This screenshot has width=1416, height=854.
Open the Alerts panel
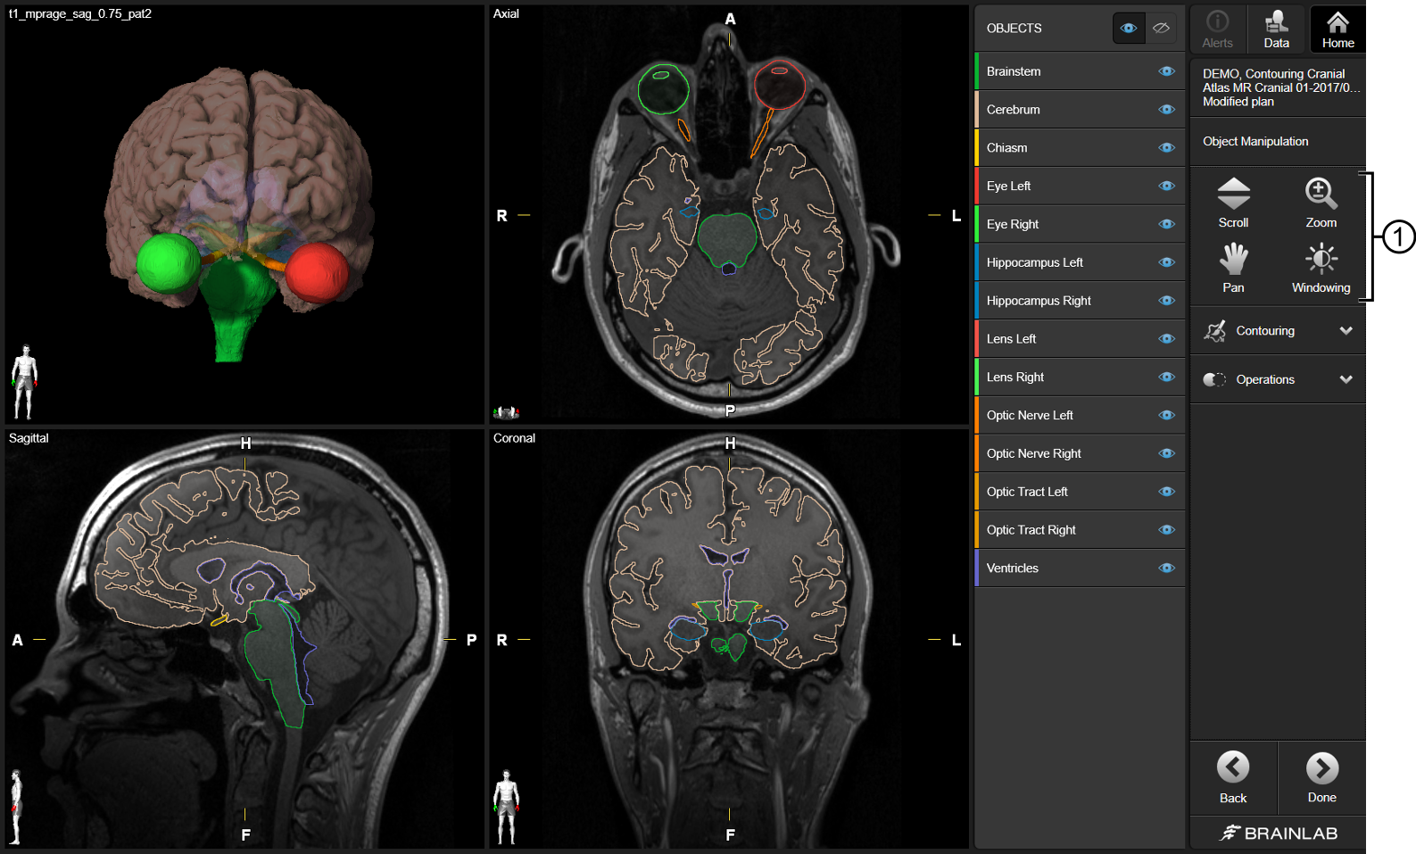pos(1217,29)
